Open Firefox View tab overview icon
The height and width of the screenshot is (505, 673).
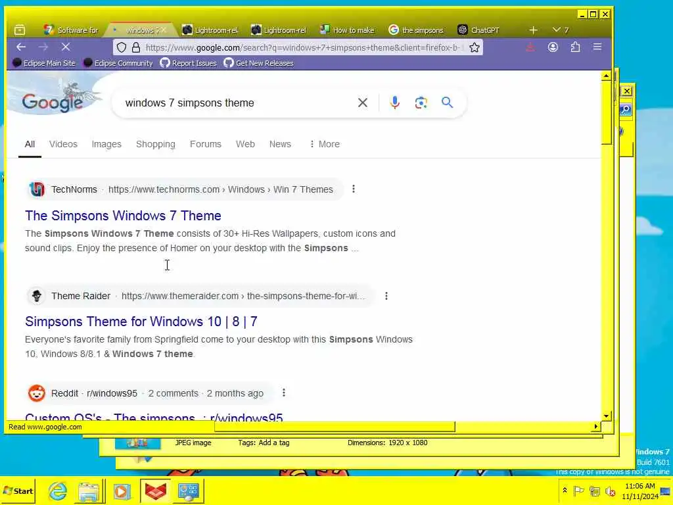[20, 30]
